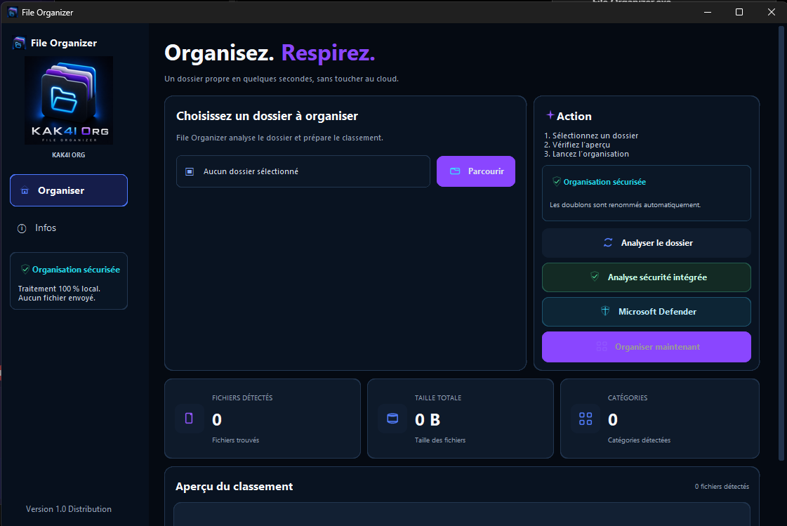Click the file icon in Fichiers détectés card
The image size is (787, 526).
pos(190,419)
